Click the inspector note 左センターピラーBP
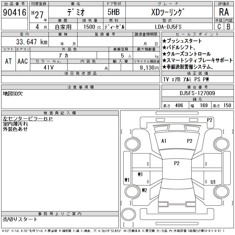Viewport: 235px width, 235px height. point(28,119)
